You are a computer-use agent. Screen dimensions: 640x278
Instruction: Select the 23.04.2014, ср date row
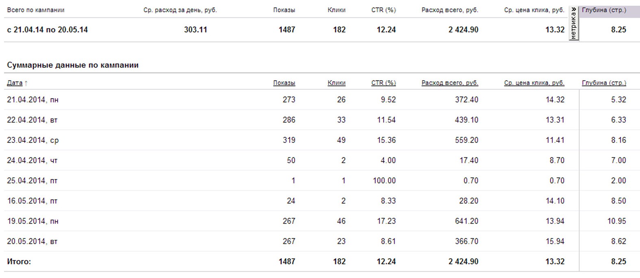33,140
